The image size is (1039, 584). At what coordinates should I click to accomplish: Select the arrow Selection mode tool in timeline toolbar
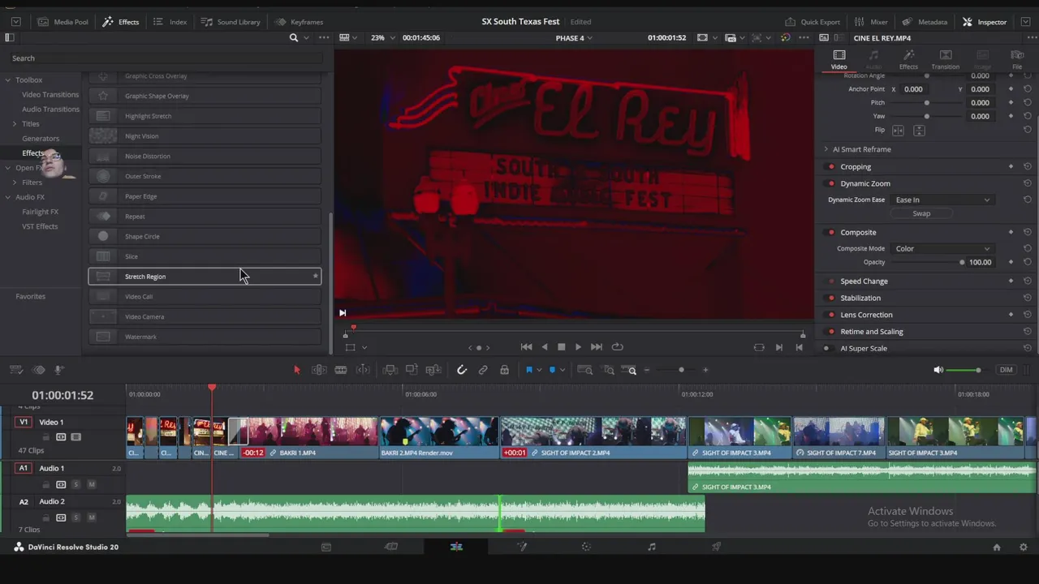(296, 370)
